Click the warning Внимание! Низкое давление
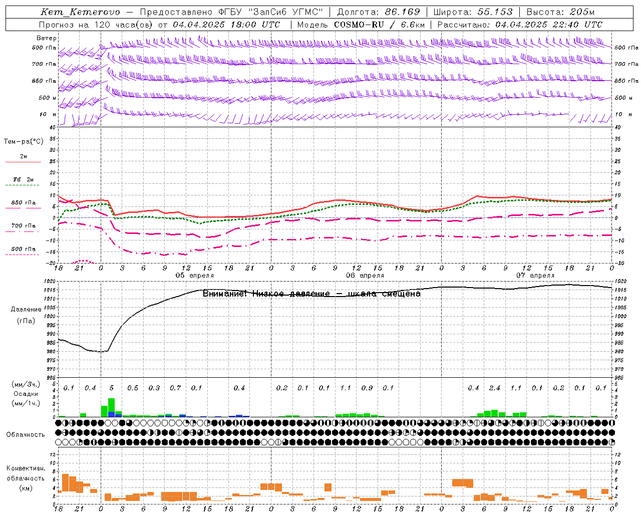Viewport: 641px width, 513px height. [266, 294]
